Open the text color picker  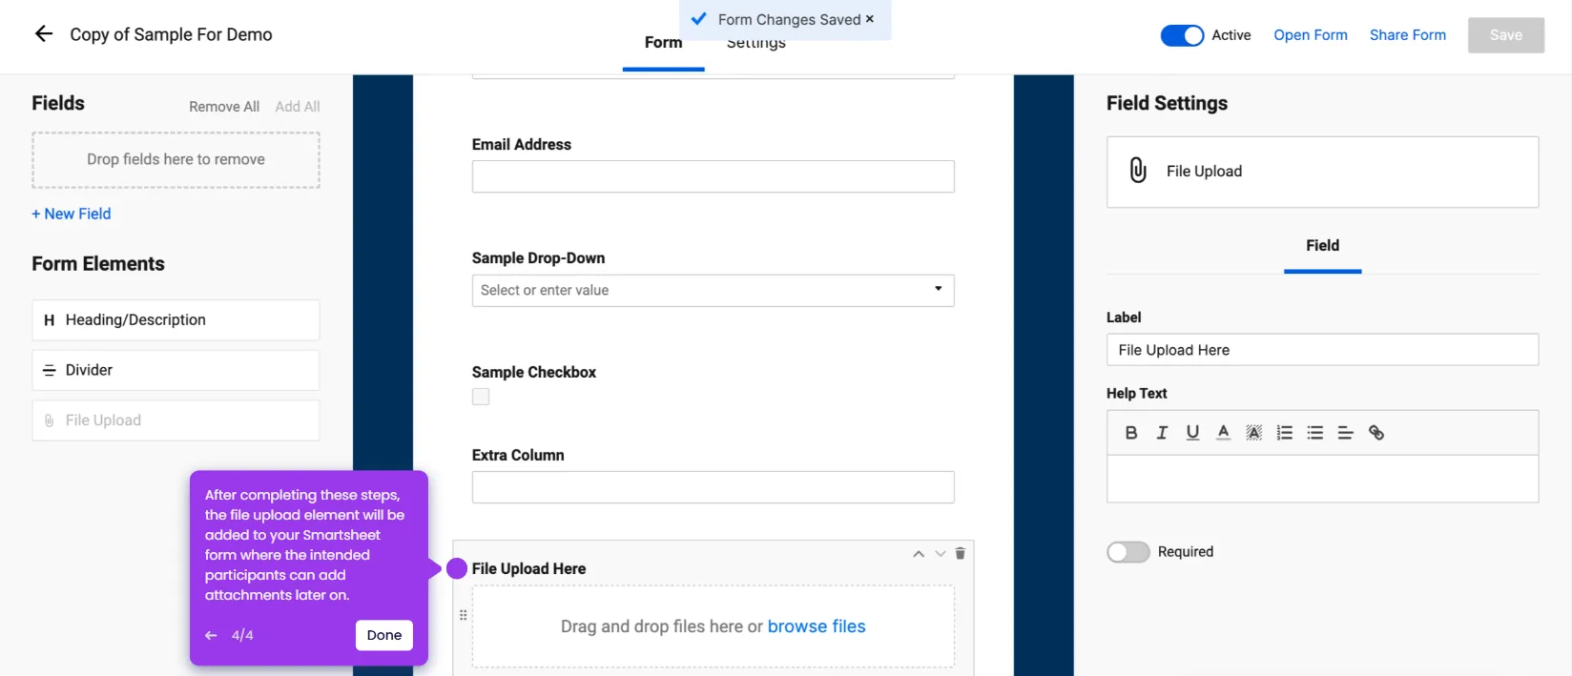(x=1223, y=433)
